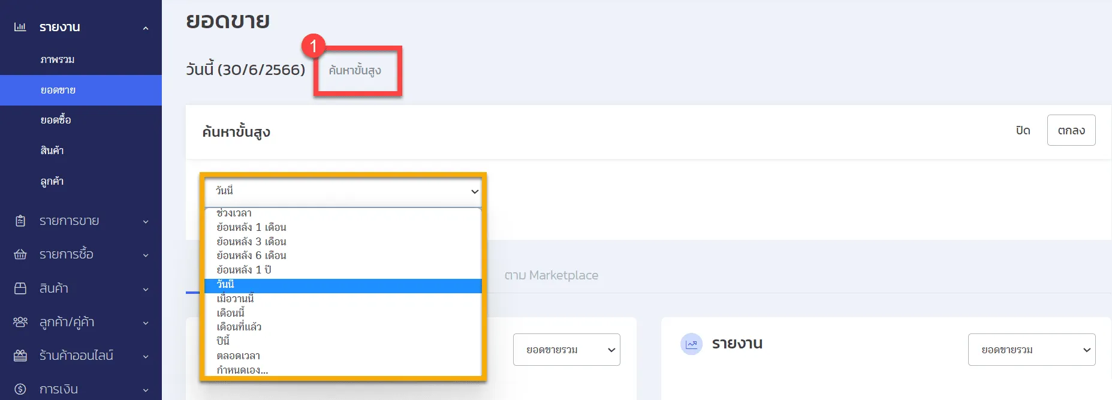Image resolution: width=1112 pixels, height=400 pixels.
Task: Switch to the ตาม Marketplace tab
Action: (551, 275)
